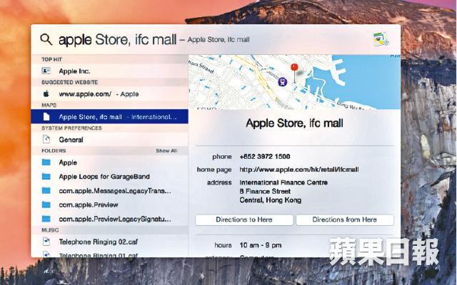Click the folder icon for com.apple.PreviewLegacySignatu
The image size is (457, 285).
pyautogui.click(x=46, y=219)
